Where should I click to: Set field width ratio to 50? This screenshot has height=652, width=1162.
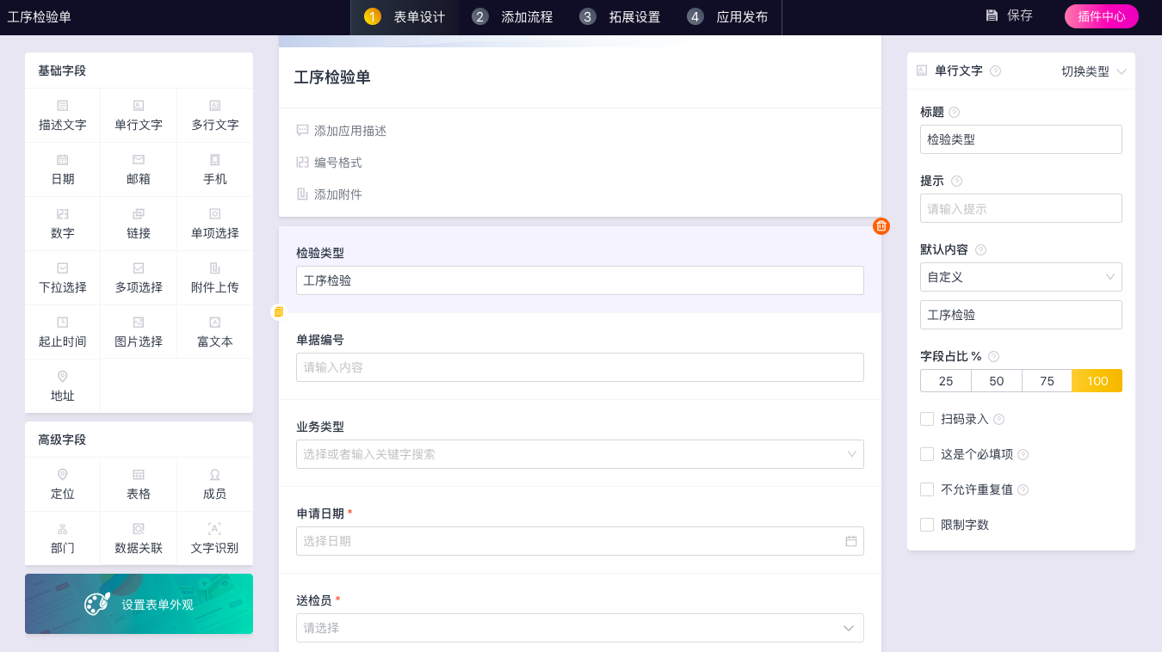click(997, 381)
